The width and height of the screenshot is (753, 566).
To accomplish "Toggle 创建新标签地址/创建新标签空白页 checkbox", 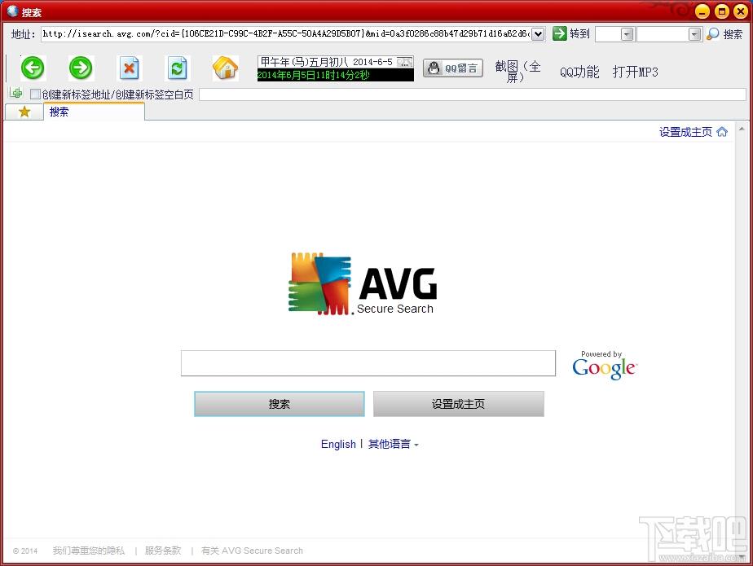I will (x=35, y=94).
